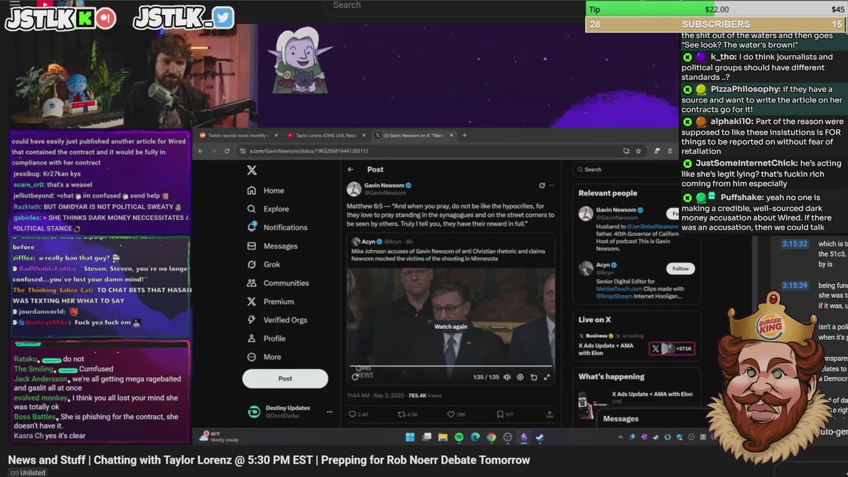The image size is (848, 477).
Task: Open the @SnapStream mention link
Action: pos(614,296)
